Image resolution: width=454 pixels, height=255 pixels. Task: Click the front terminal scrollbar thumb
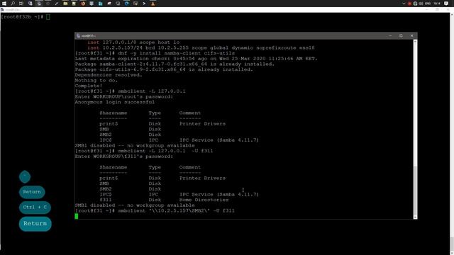click(x=415, y=191)
